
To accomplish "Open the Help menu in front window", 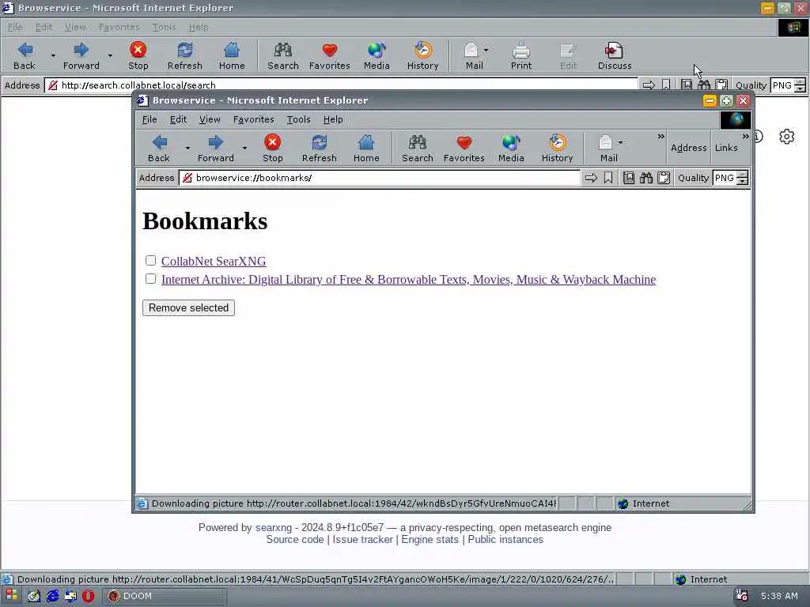I will click(333, 120).
